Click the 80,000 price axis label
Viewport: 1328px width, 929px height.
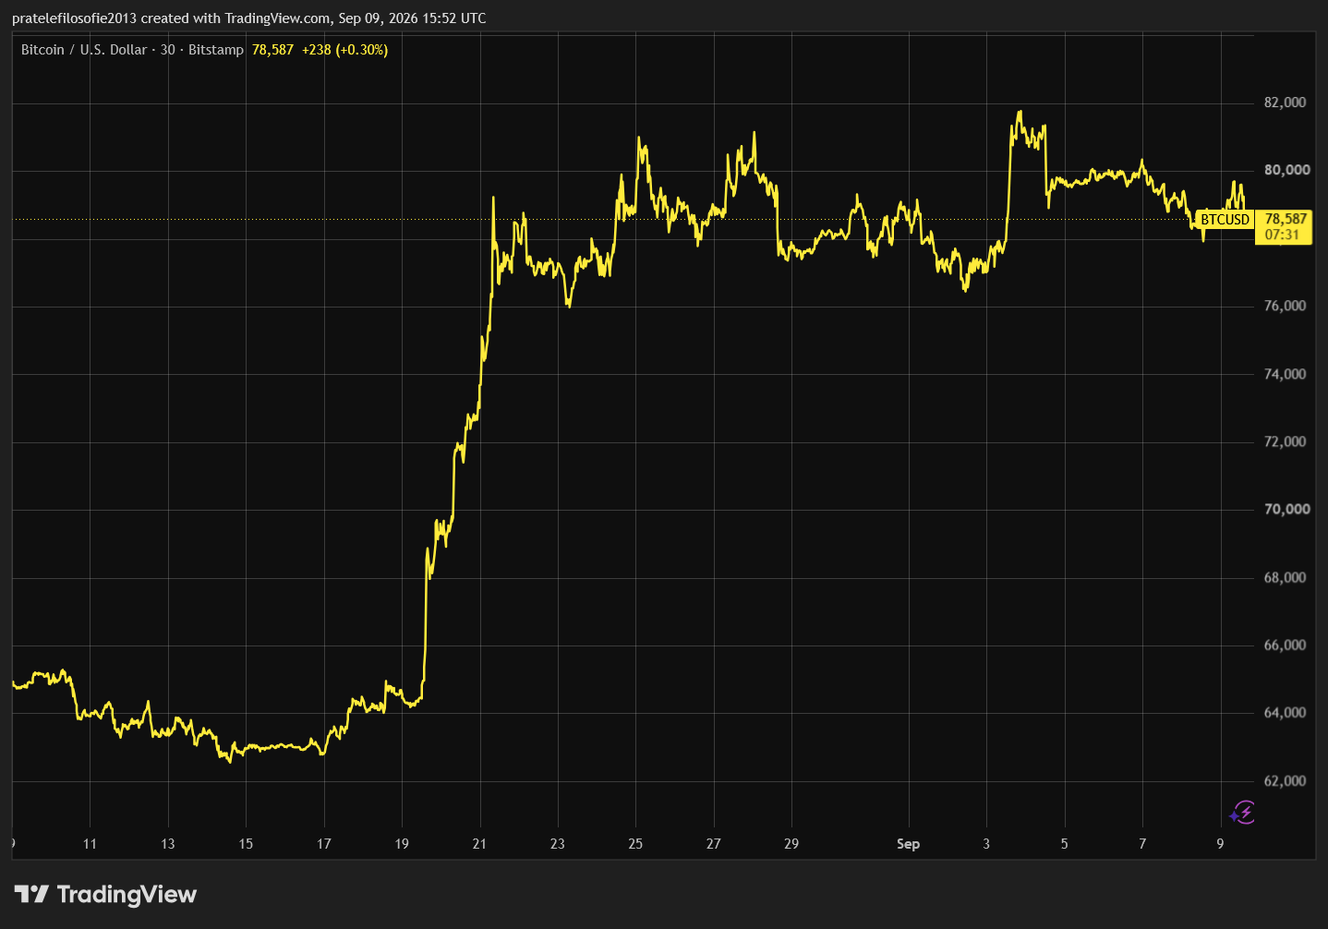click(x=1287, y=170)
